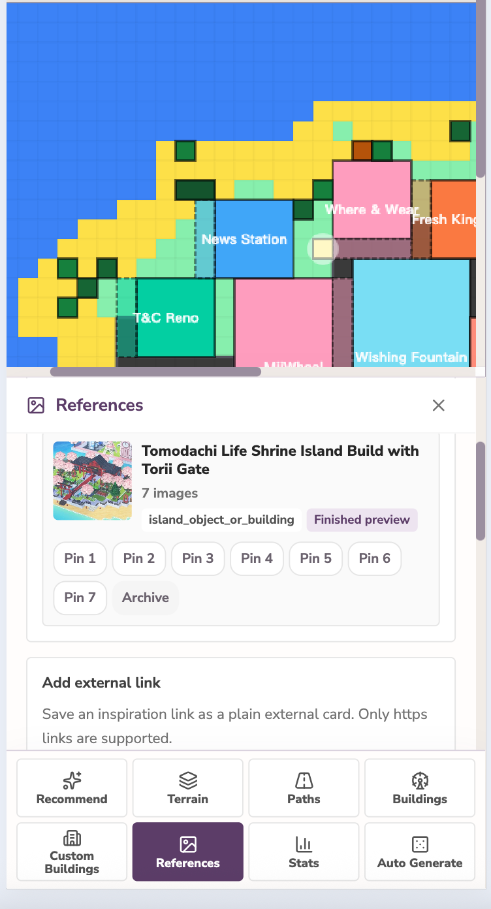Open the Stats panel

[304, 852]
